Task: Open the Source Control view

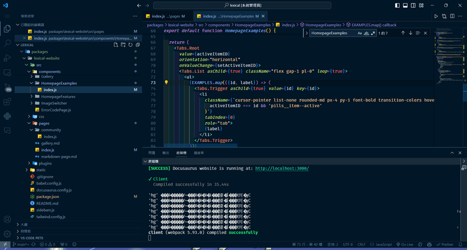Action: click(7, 87)
